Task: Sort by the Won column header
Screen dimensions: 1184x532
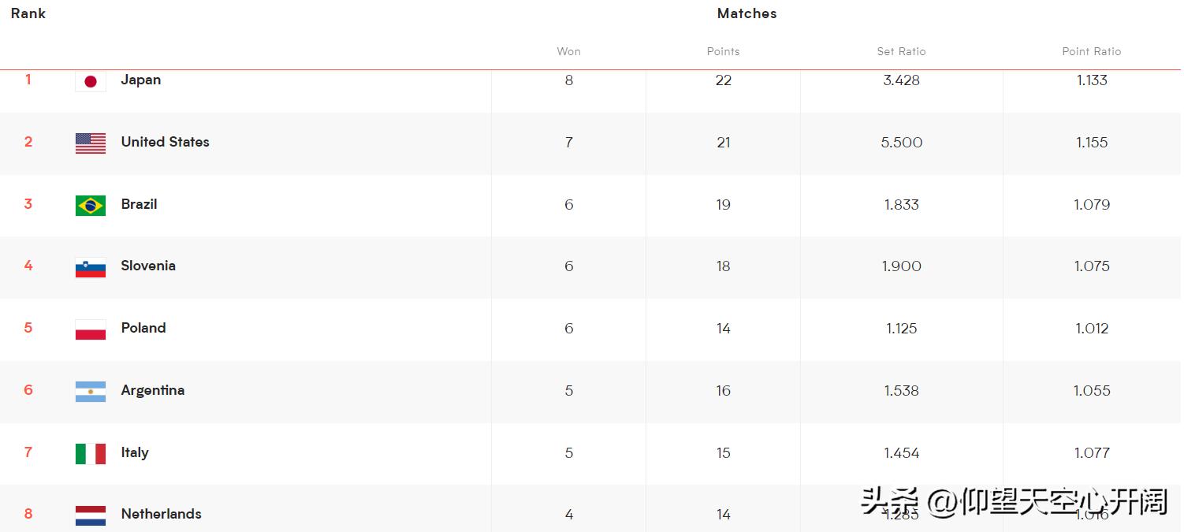Action: (569, 51)
